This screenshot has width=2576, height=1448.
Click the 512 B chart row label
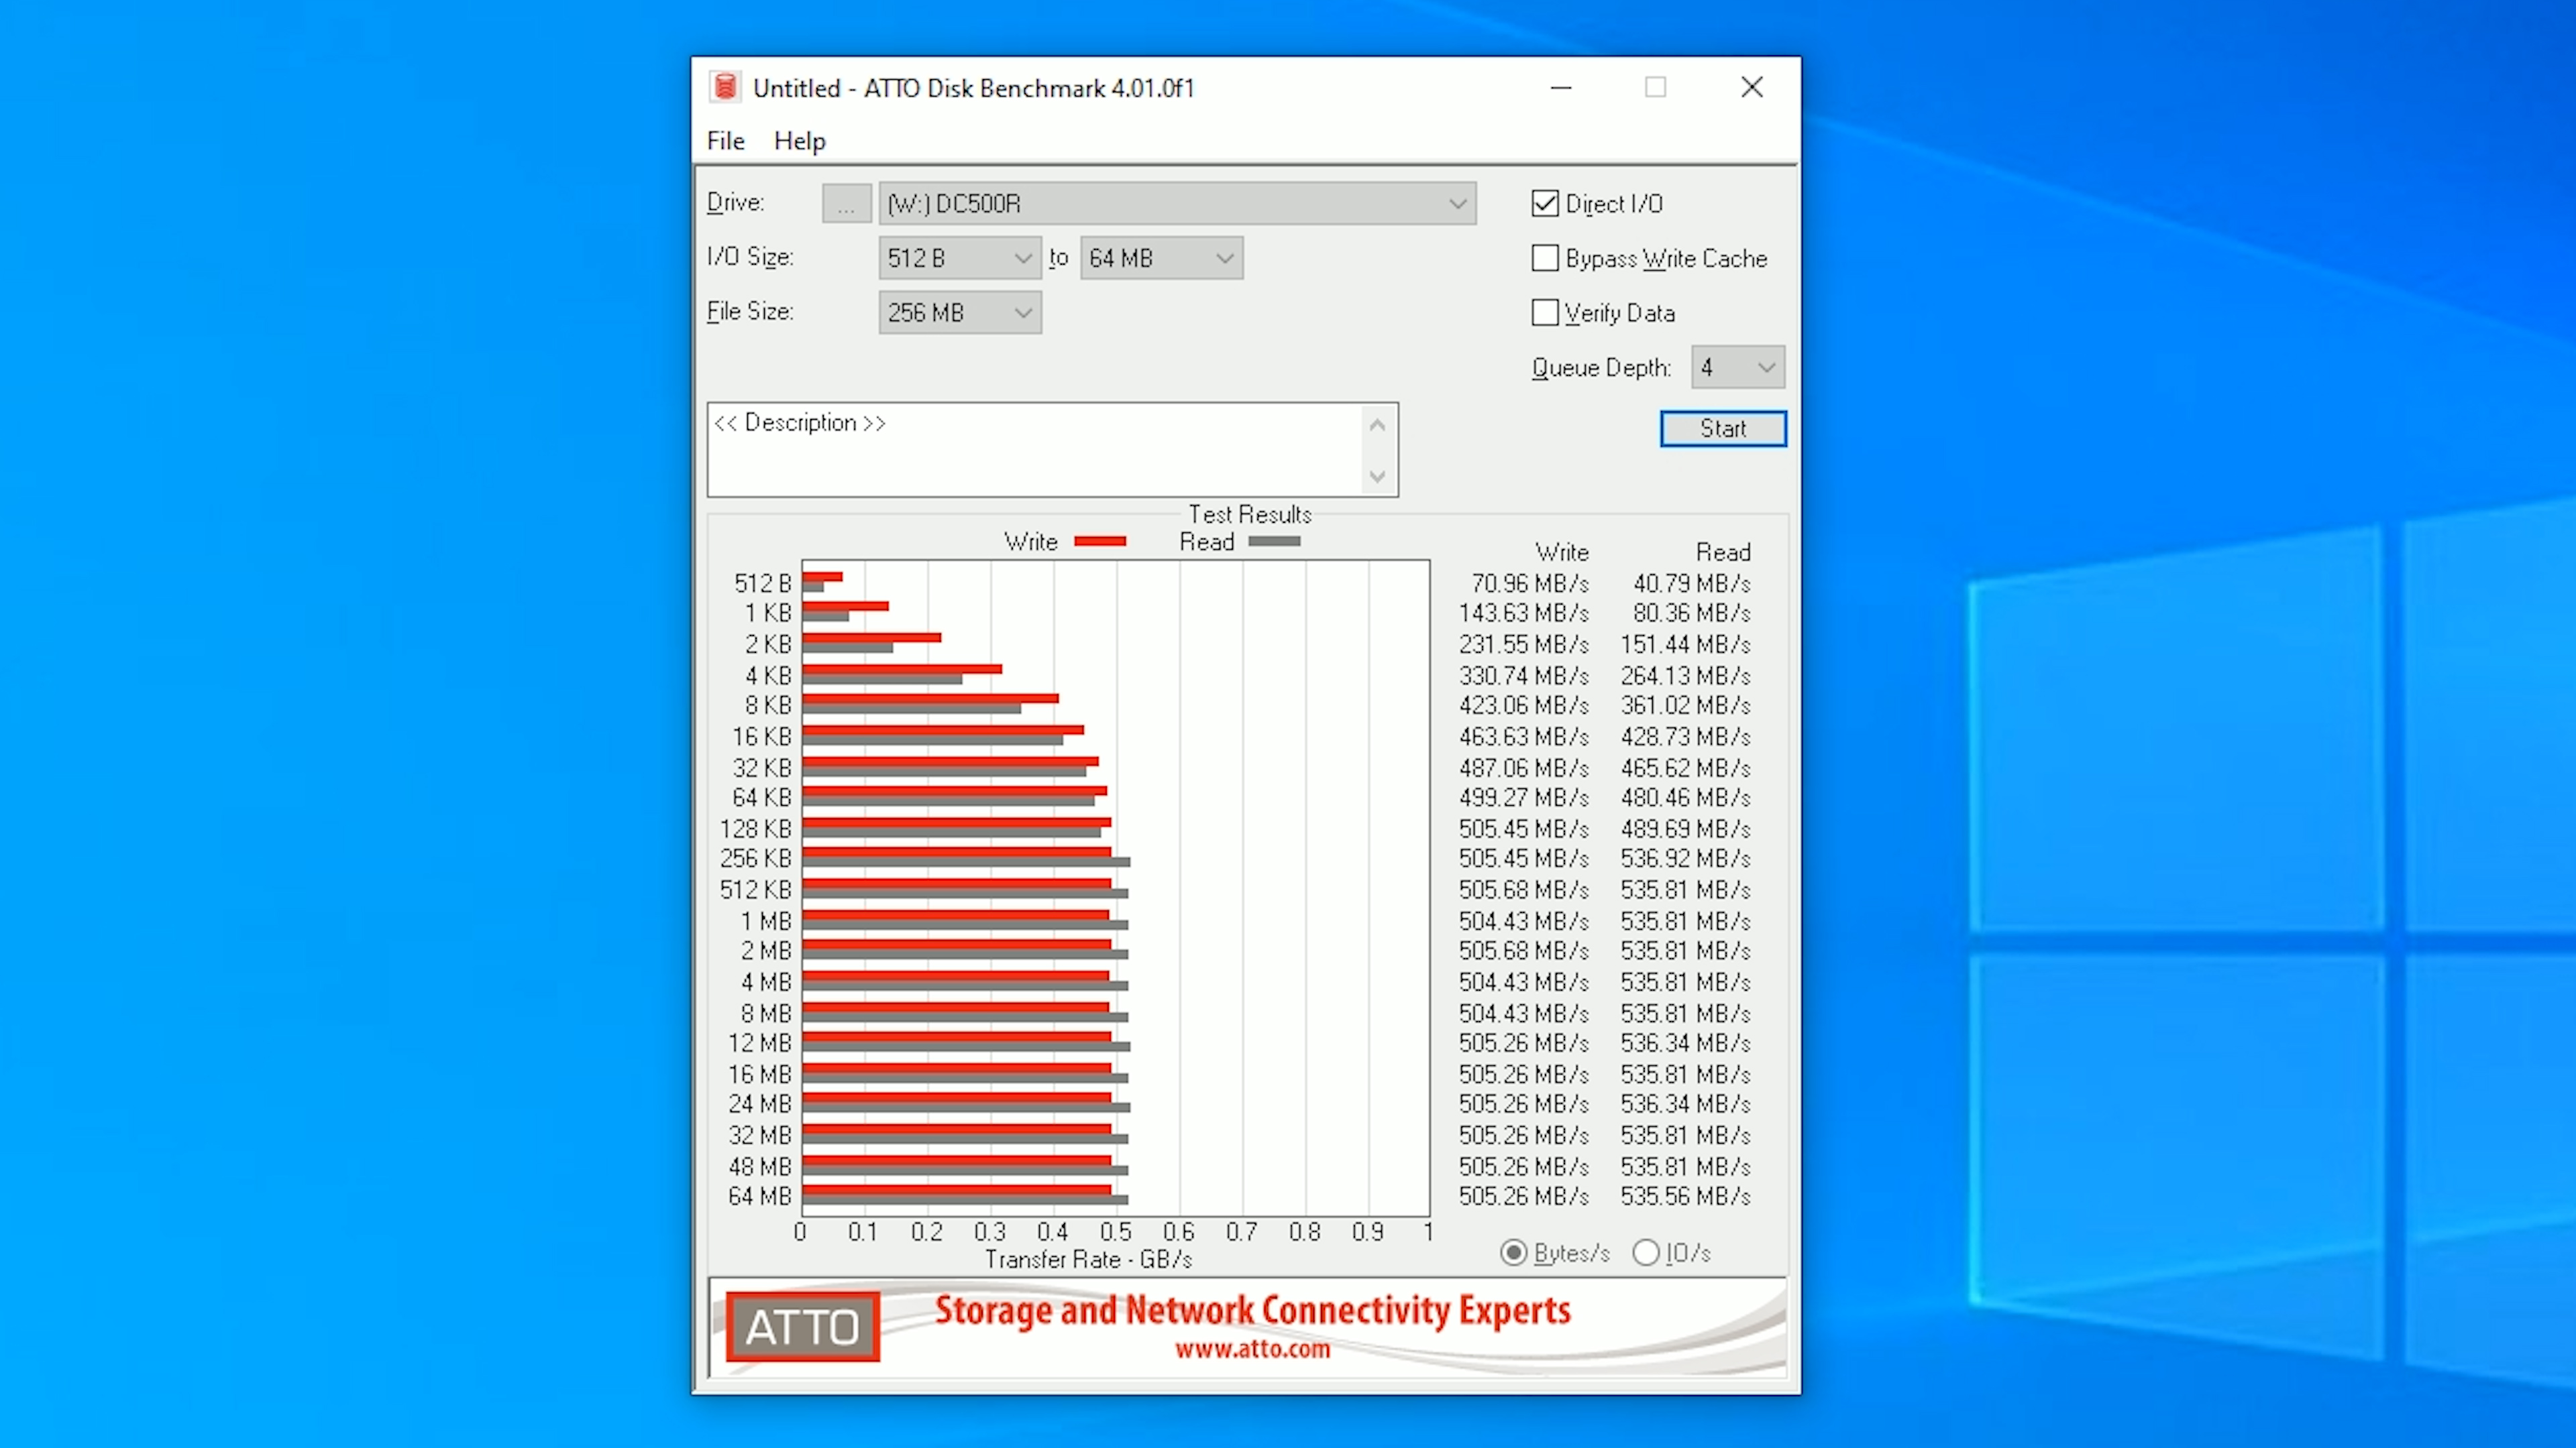click(x=762, y=583)
